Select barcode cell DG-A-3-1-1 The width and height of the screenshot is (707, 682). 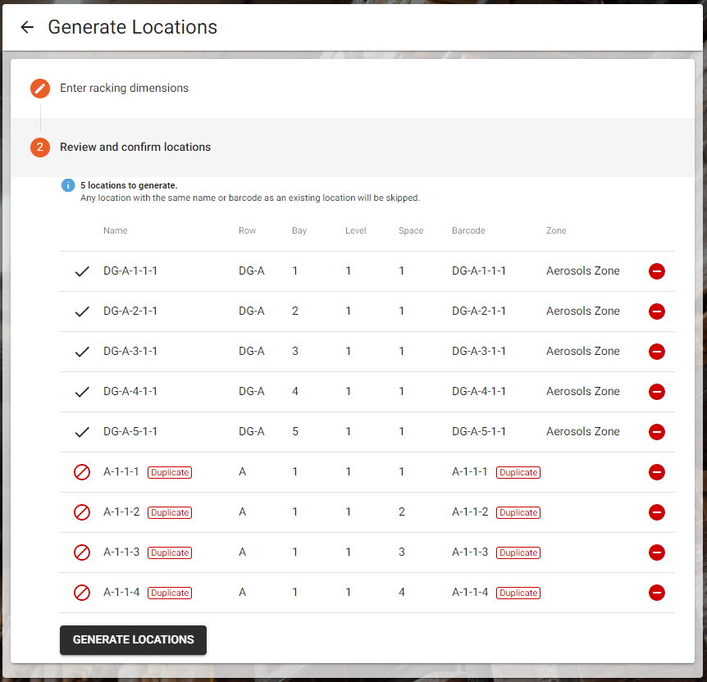click(479, 351)
